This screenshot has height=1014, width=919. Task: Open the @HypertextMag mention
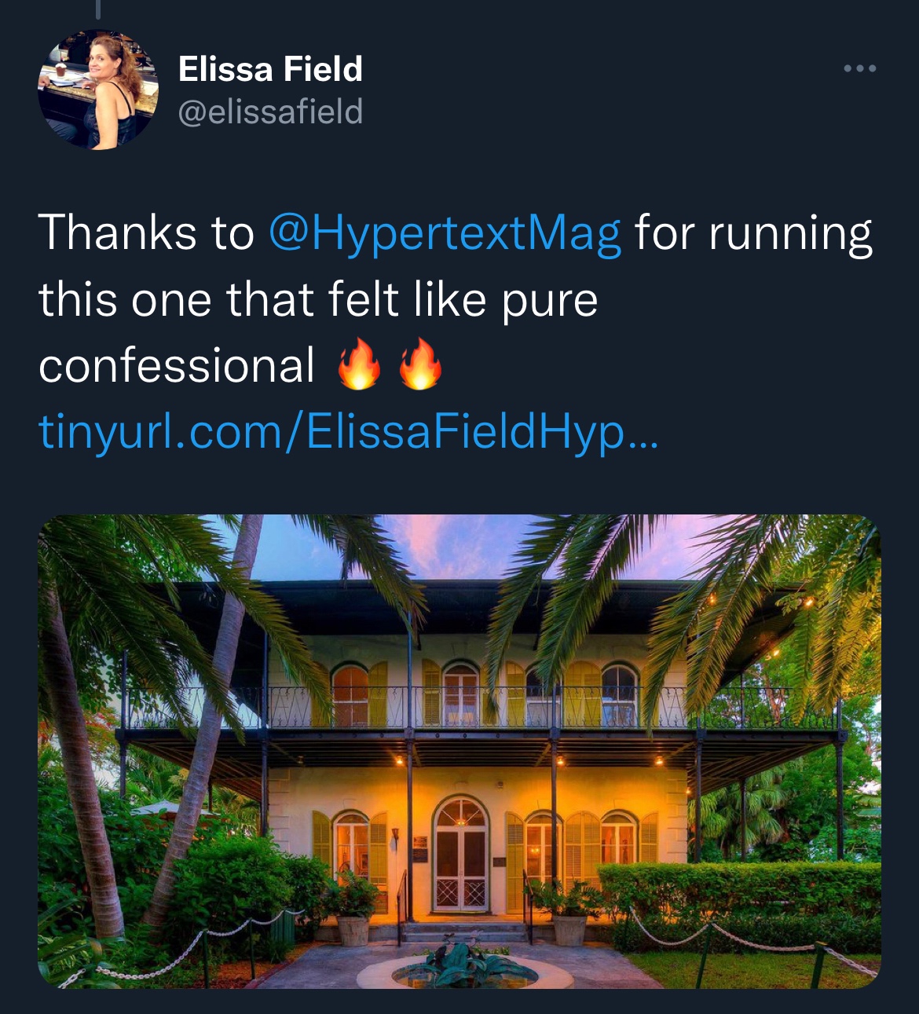(445, 233)
